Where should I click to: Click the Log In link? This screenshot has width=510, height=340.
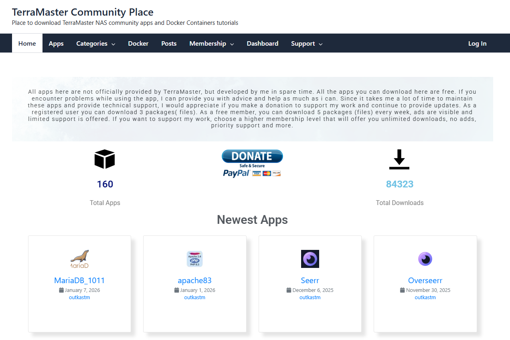(x=478, y=43)
